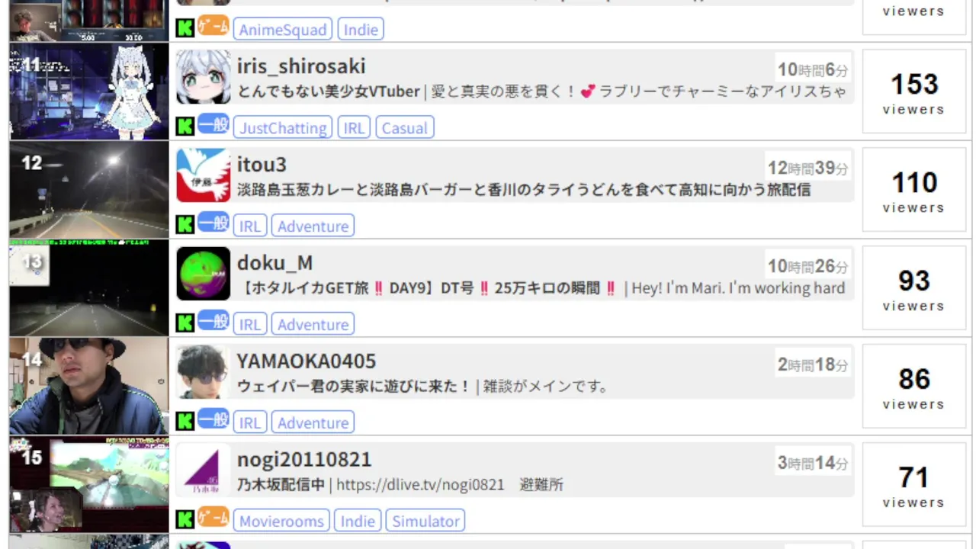The width and height of the screenshot is (976, 549).
Task: Open the iris_shirosaki channel name link
Action: click(x=301, y=66)
